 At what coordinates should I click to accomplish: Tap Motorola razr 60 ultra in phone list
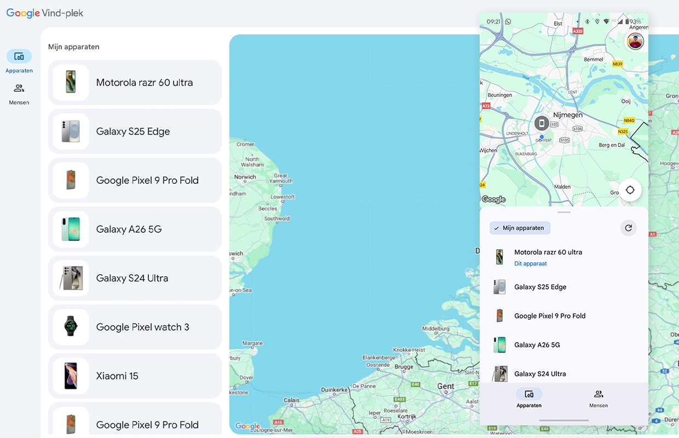click(x=564, y=257)
